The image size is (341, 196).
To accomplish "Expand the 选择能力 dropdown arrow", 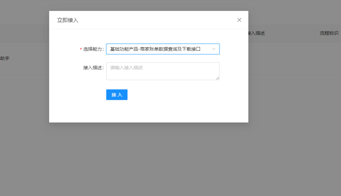I will click(x=214, y=49).
